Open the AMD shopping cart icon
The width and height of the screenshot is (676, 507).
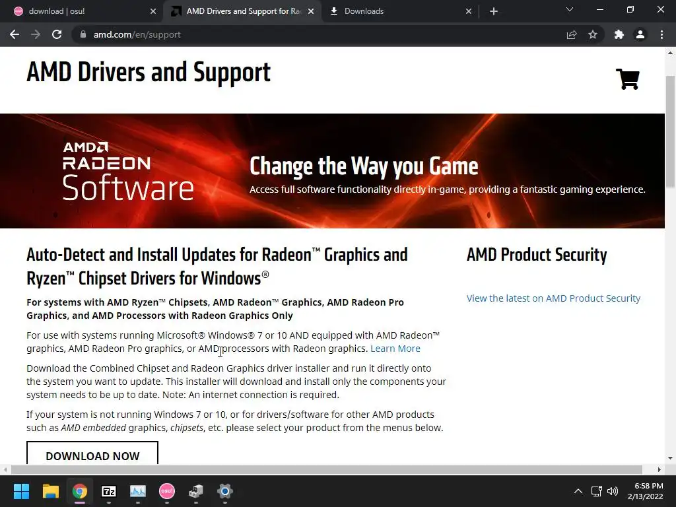(x=627, y=79)
